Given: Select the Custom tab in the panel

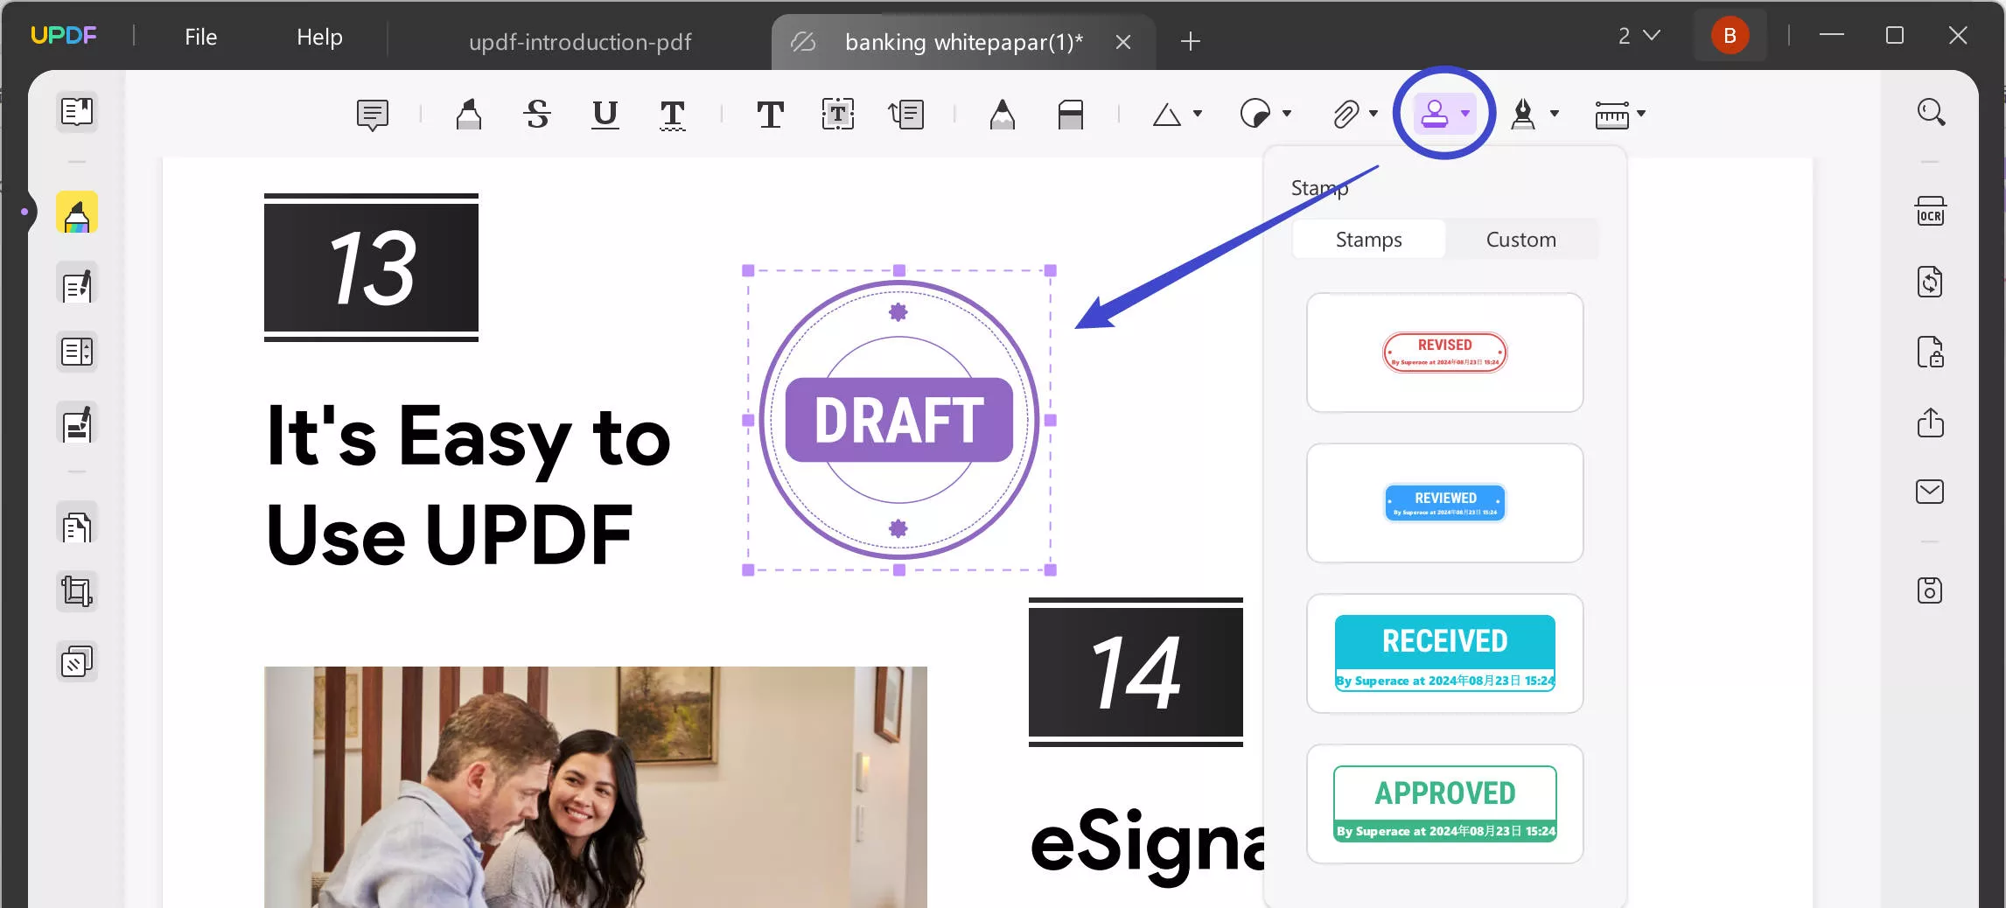Looking at the screenshot, I should tap(1520, 240).
